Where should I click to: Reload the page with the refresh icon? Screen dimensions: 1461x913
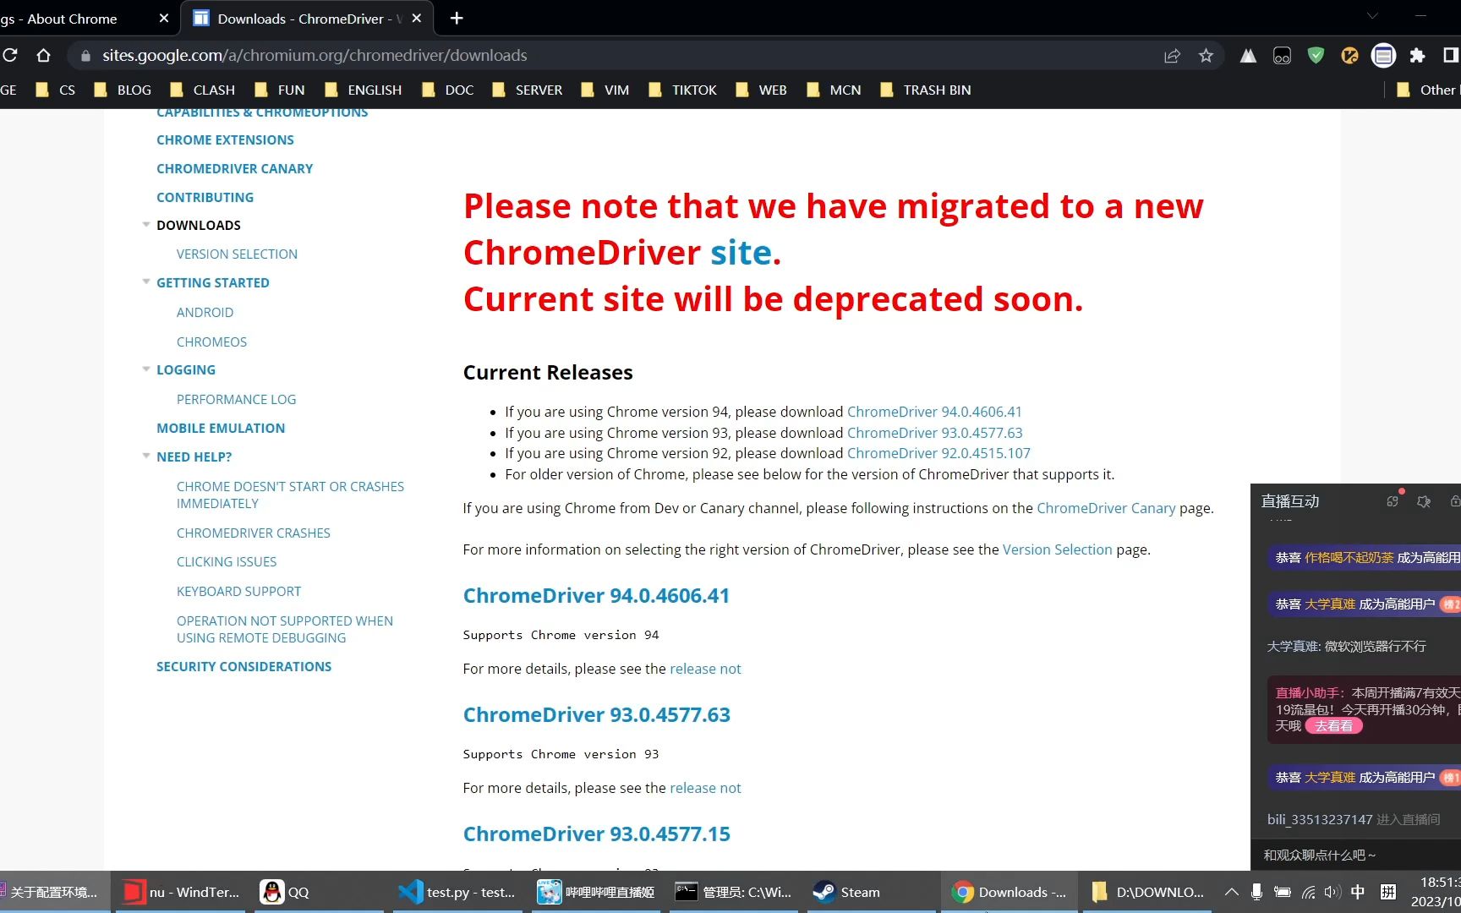click(x=10, y=55)
